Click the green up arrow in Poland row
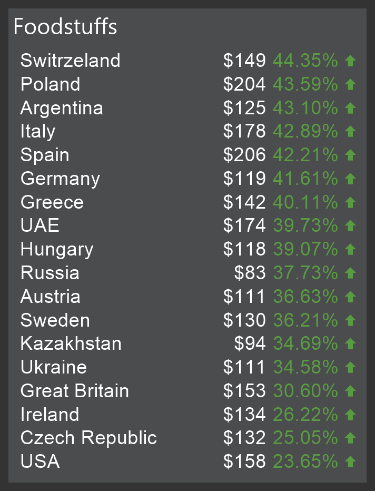 click(x=350, y=84)
